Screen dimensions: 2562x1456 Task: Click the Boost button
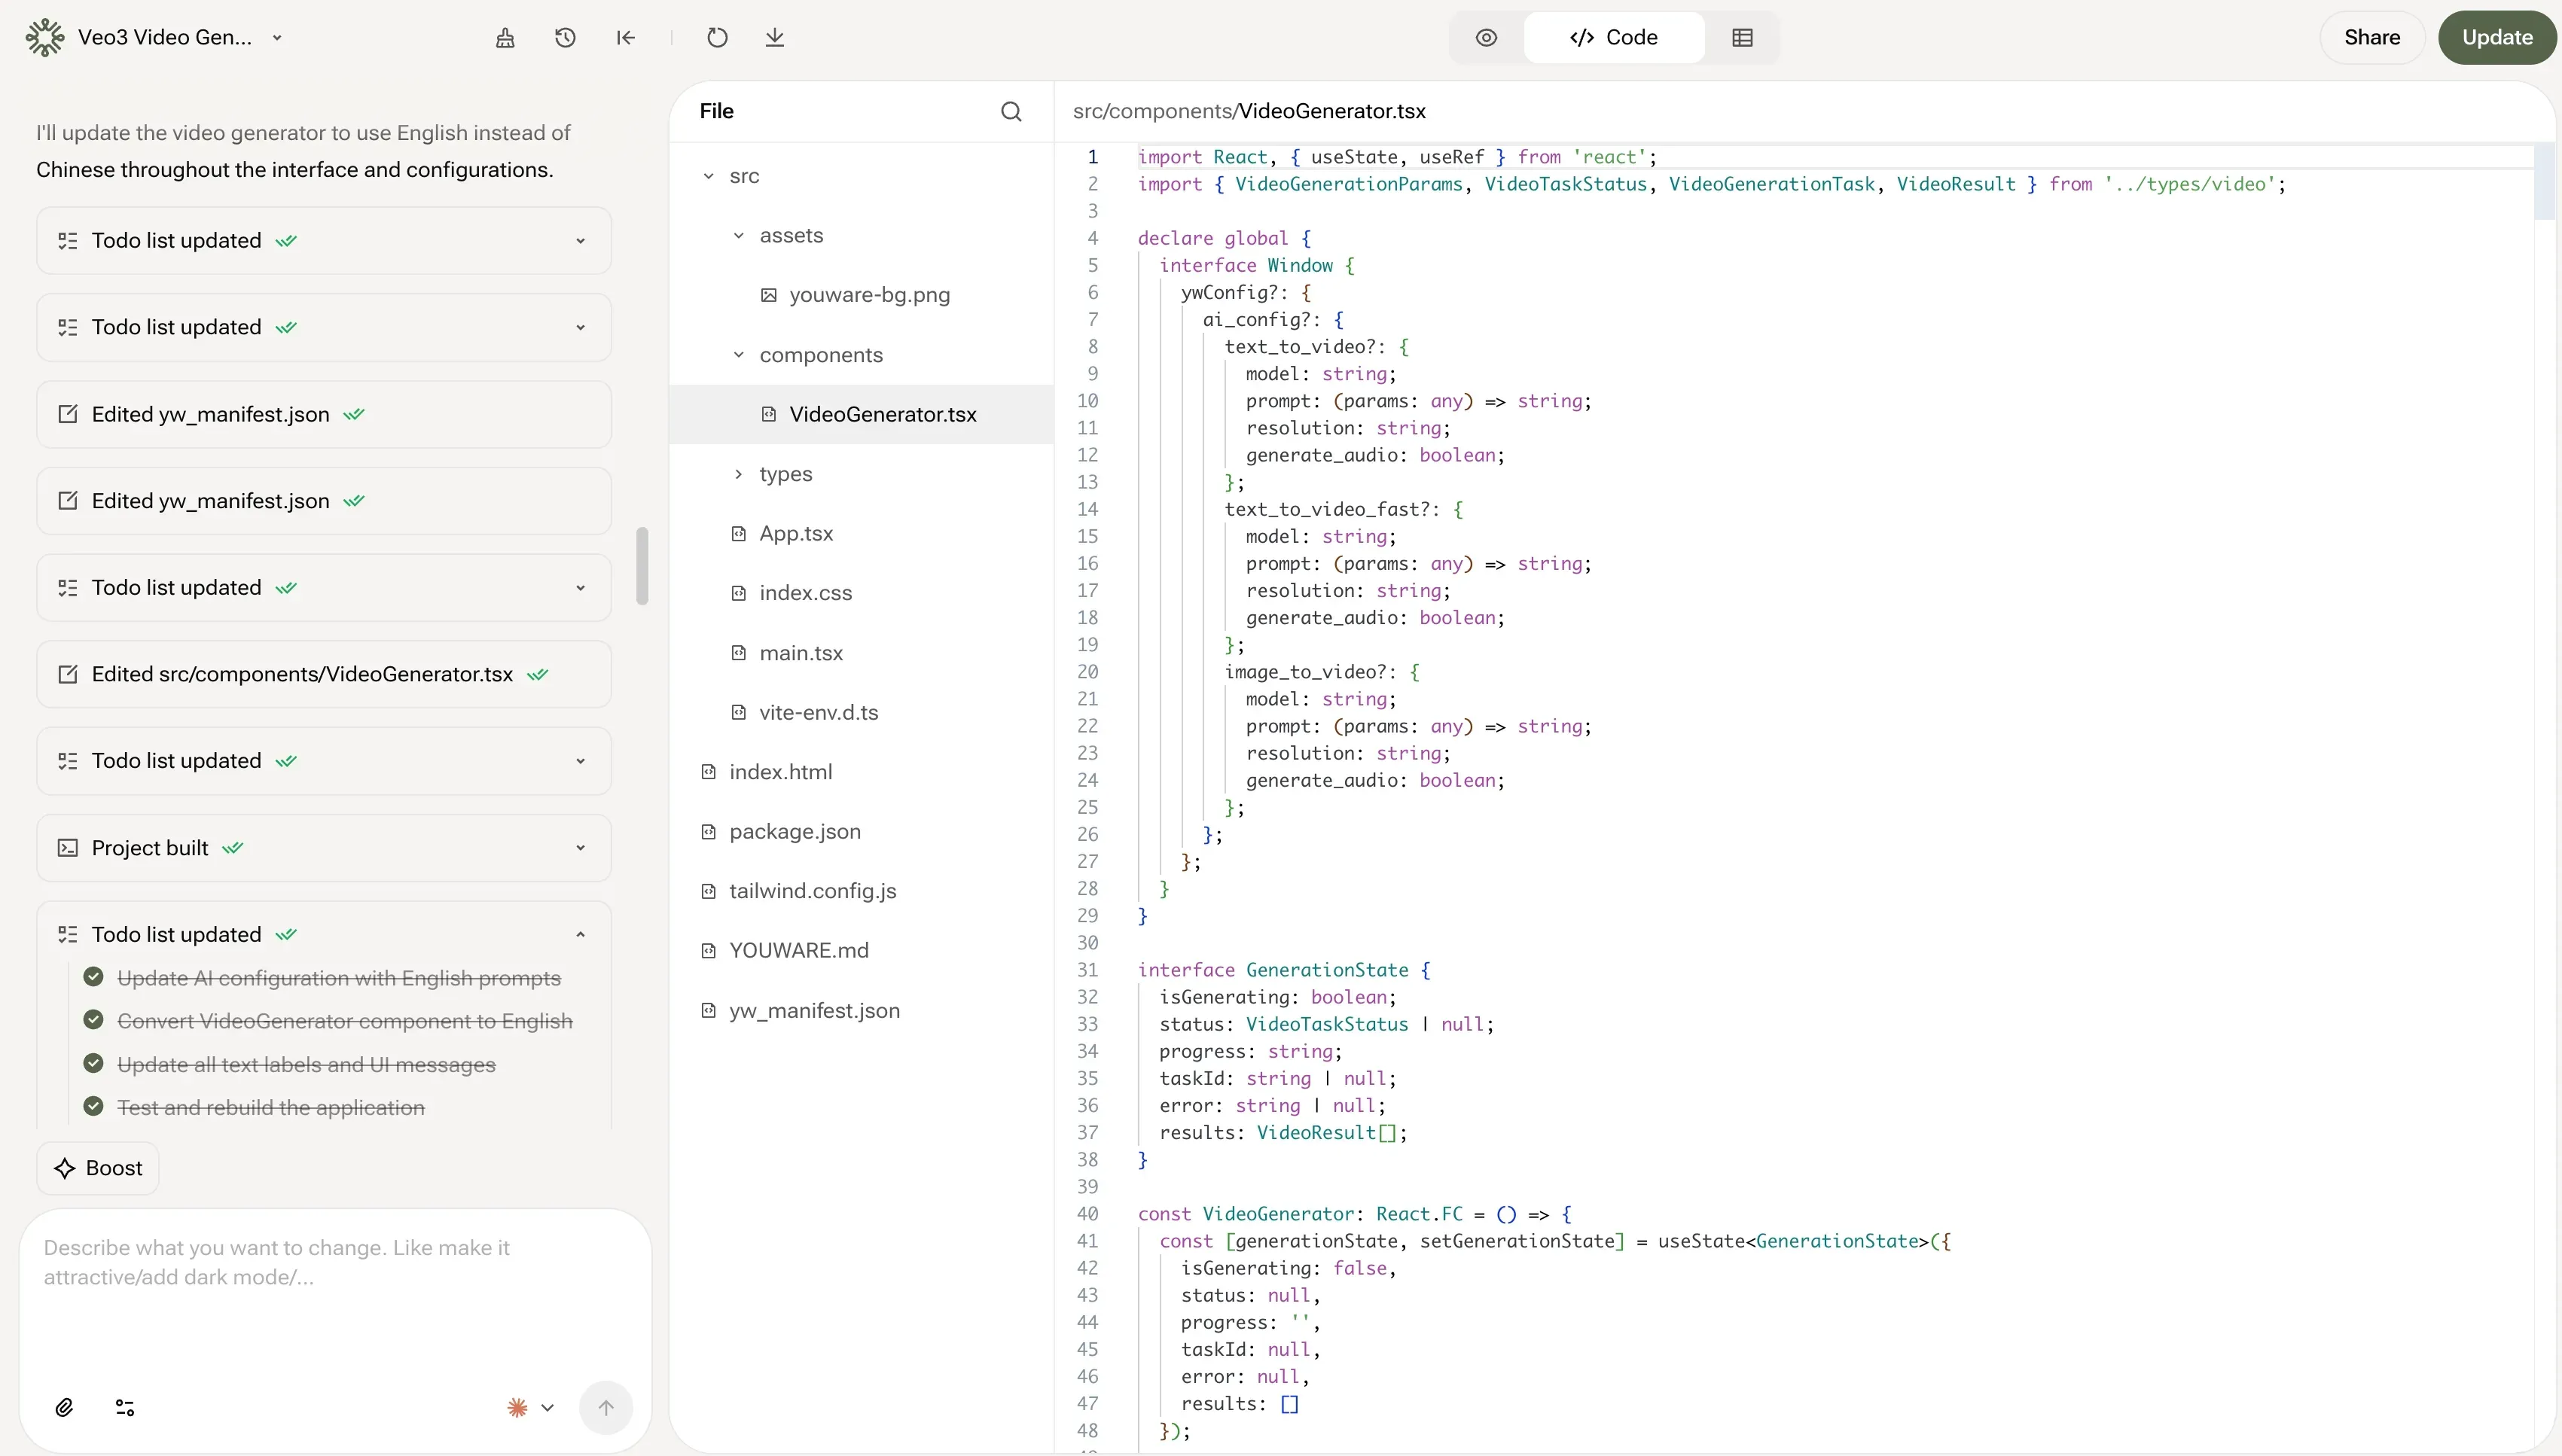tap(97, 1167)
